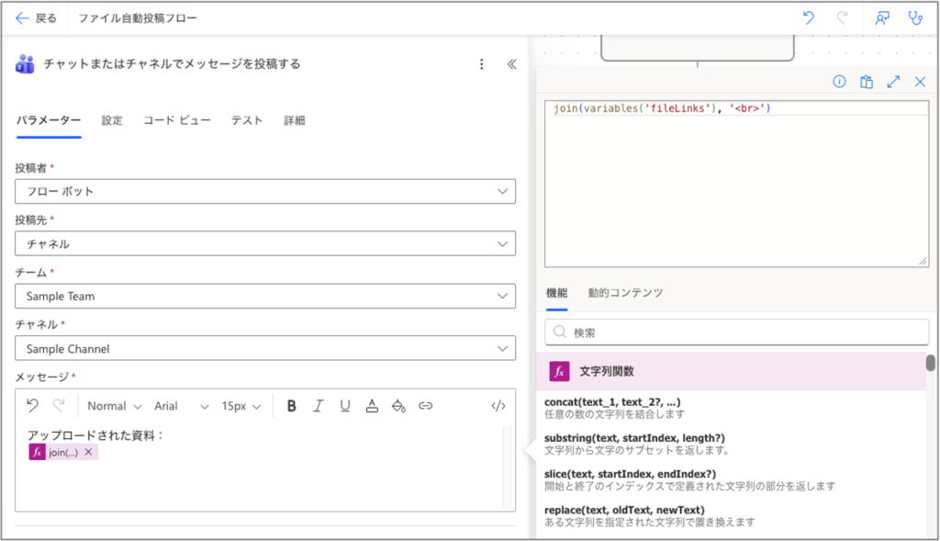Toggle code view with the </> icon
Viewport: 940px width, 541px height.
(498, 406)
